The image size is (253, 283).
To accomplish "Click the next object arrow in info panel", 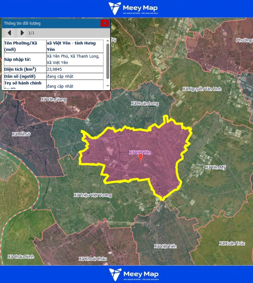I will 22,33.
